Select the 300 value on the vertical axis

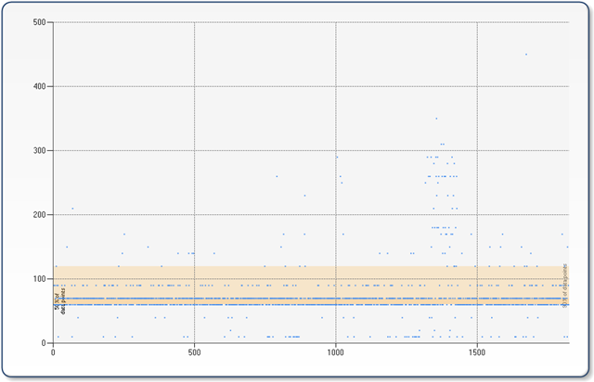click(39, 151)
